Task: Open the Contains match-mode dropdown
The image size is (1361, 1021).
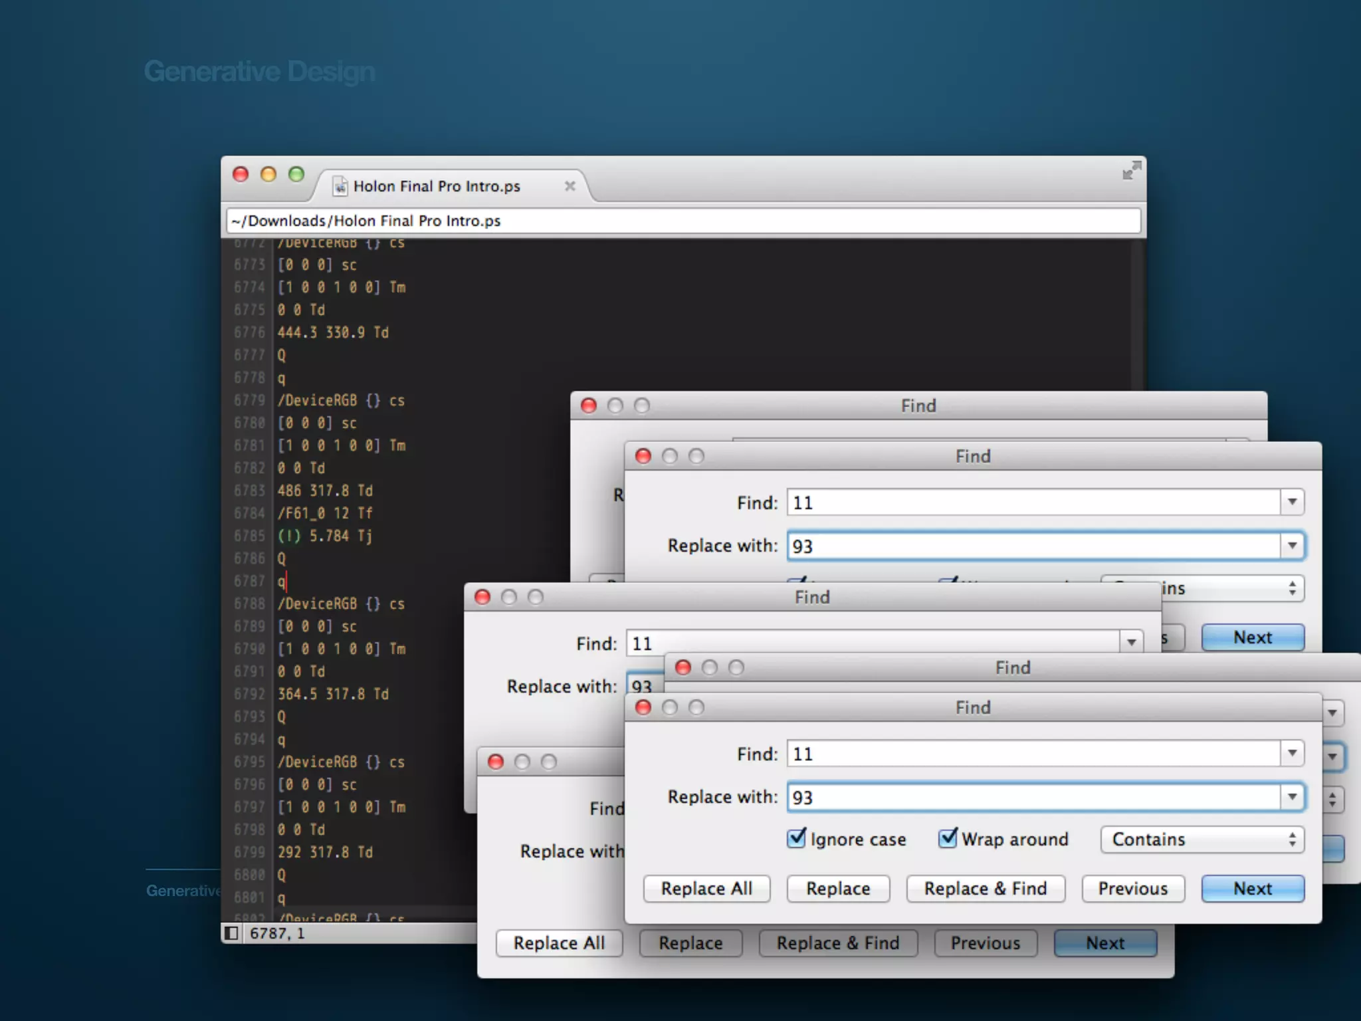Action: 1202,840
